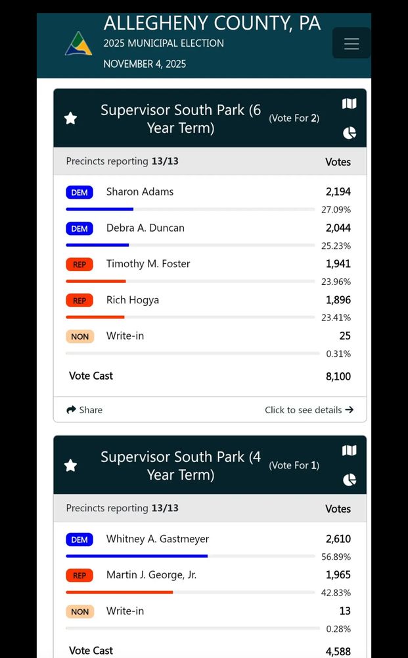
Task: Open the map view for Supervisor South Park 6 Year
Action: 349,103
